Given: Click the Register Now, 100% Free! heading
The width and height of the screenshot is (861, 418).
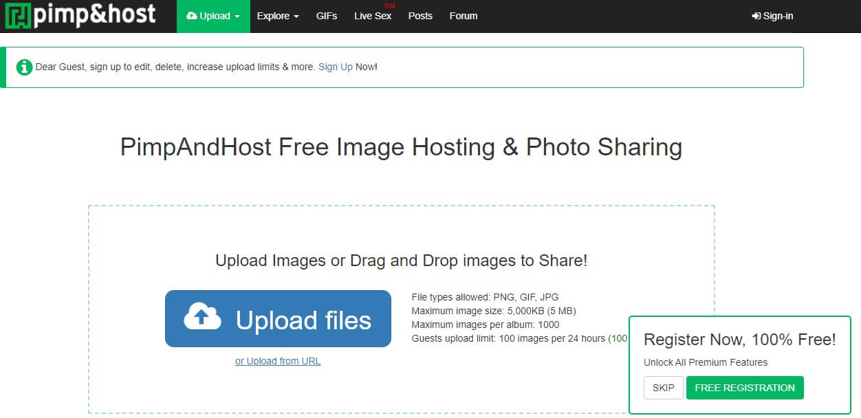Looking at the screenshot, I should point(739,339).
